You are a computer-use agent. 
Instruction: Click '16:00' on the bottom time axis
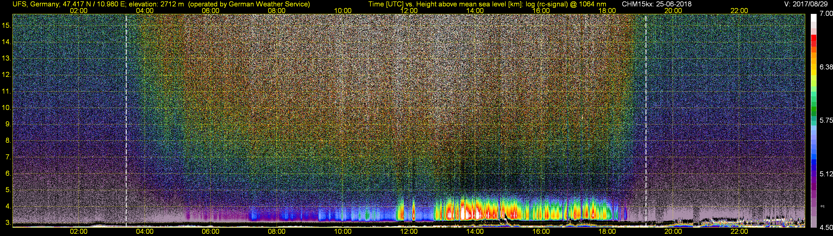pos(541,232)
